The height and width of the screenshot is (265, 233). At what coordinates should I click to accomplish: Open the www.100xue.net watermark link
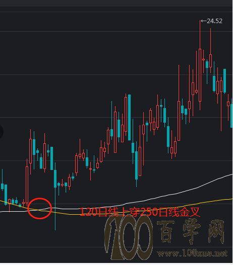coord(192,253)
